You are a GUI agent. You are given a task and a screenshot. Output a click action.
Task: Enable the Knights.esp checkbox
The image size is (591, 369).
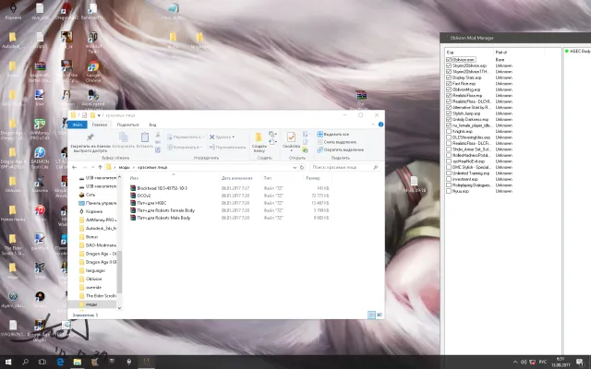[449, 132]
